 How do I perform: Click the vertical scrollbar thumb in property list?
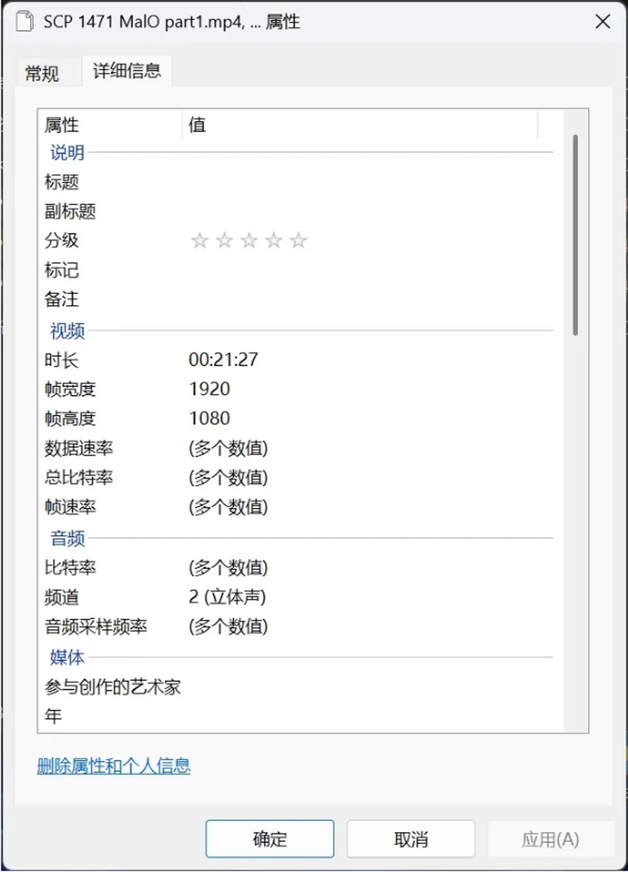coord(575,235)
